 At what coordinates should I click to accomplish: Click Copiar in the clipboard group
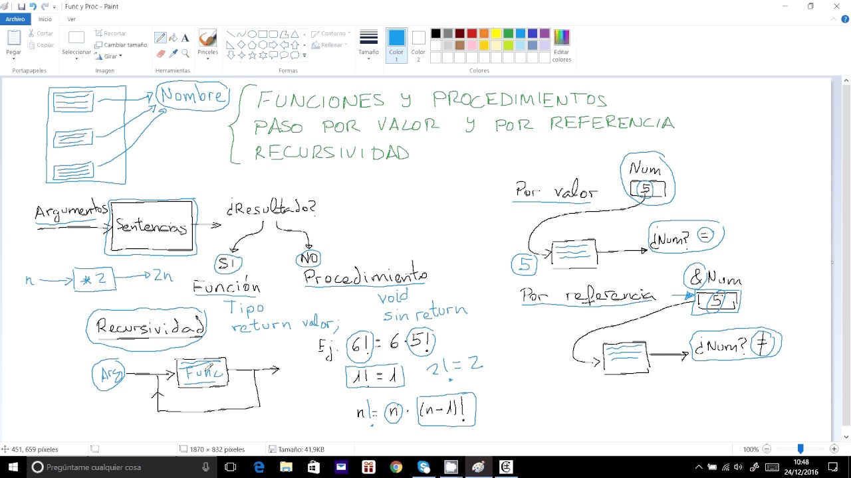click(x=41, y=45)
